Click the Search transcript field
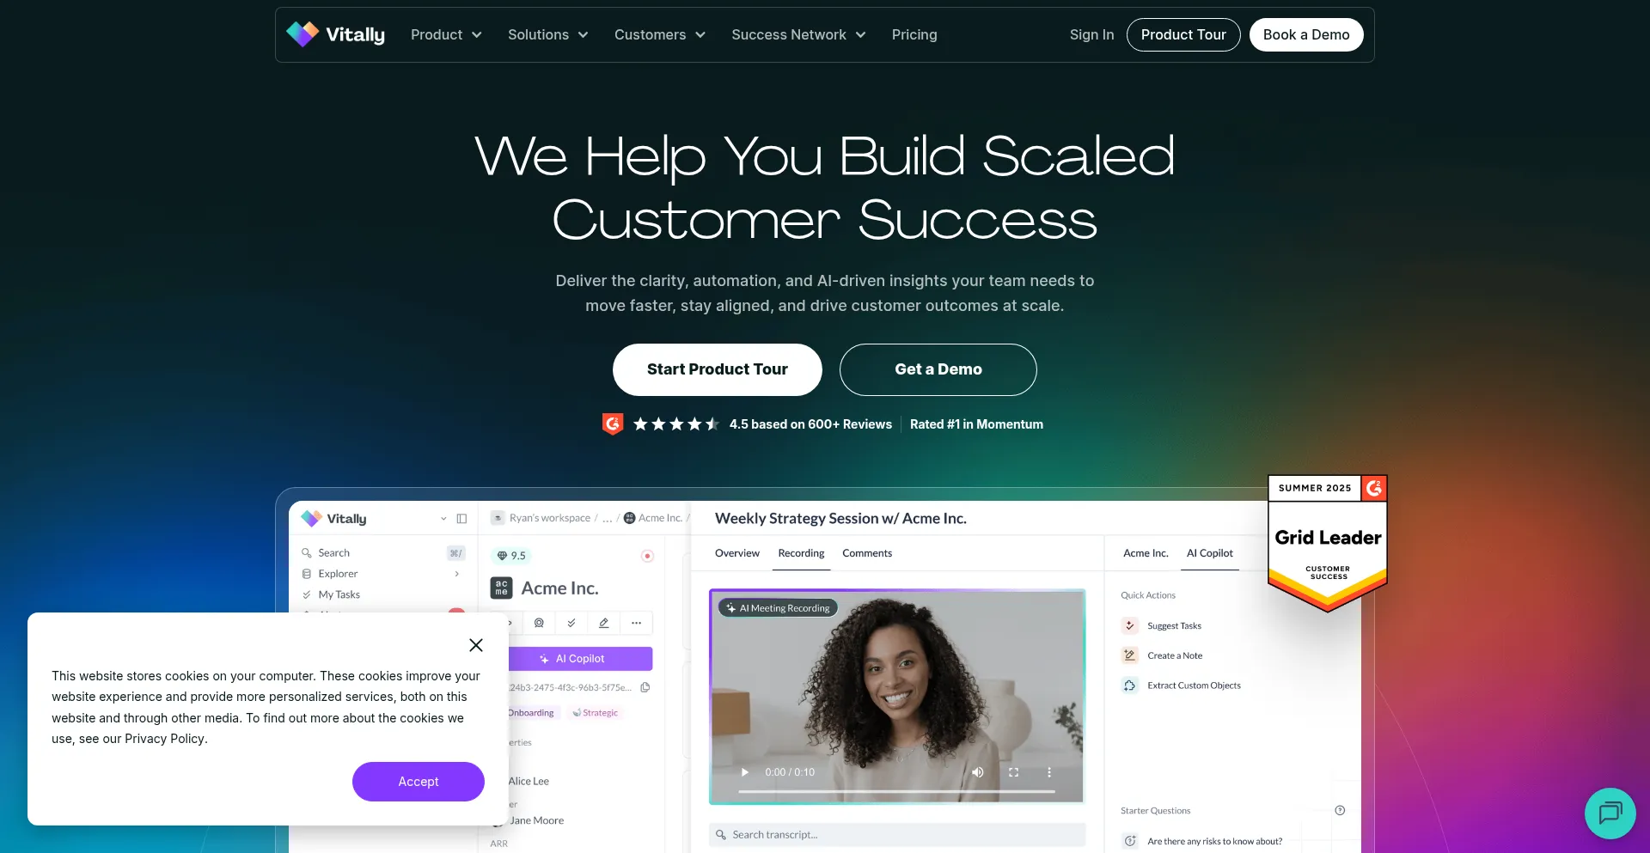The width and height of the screenshot is (1650, 853). (x=897, y=835)
